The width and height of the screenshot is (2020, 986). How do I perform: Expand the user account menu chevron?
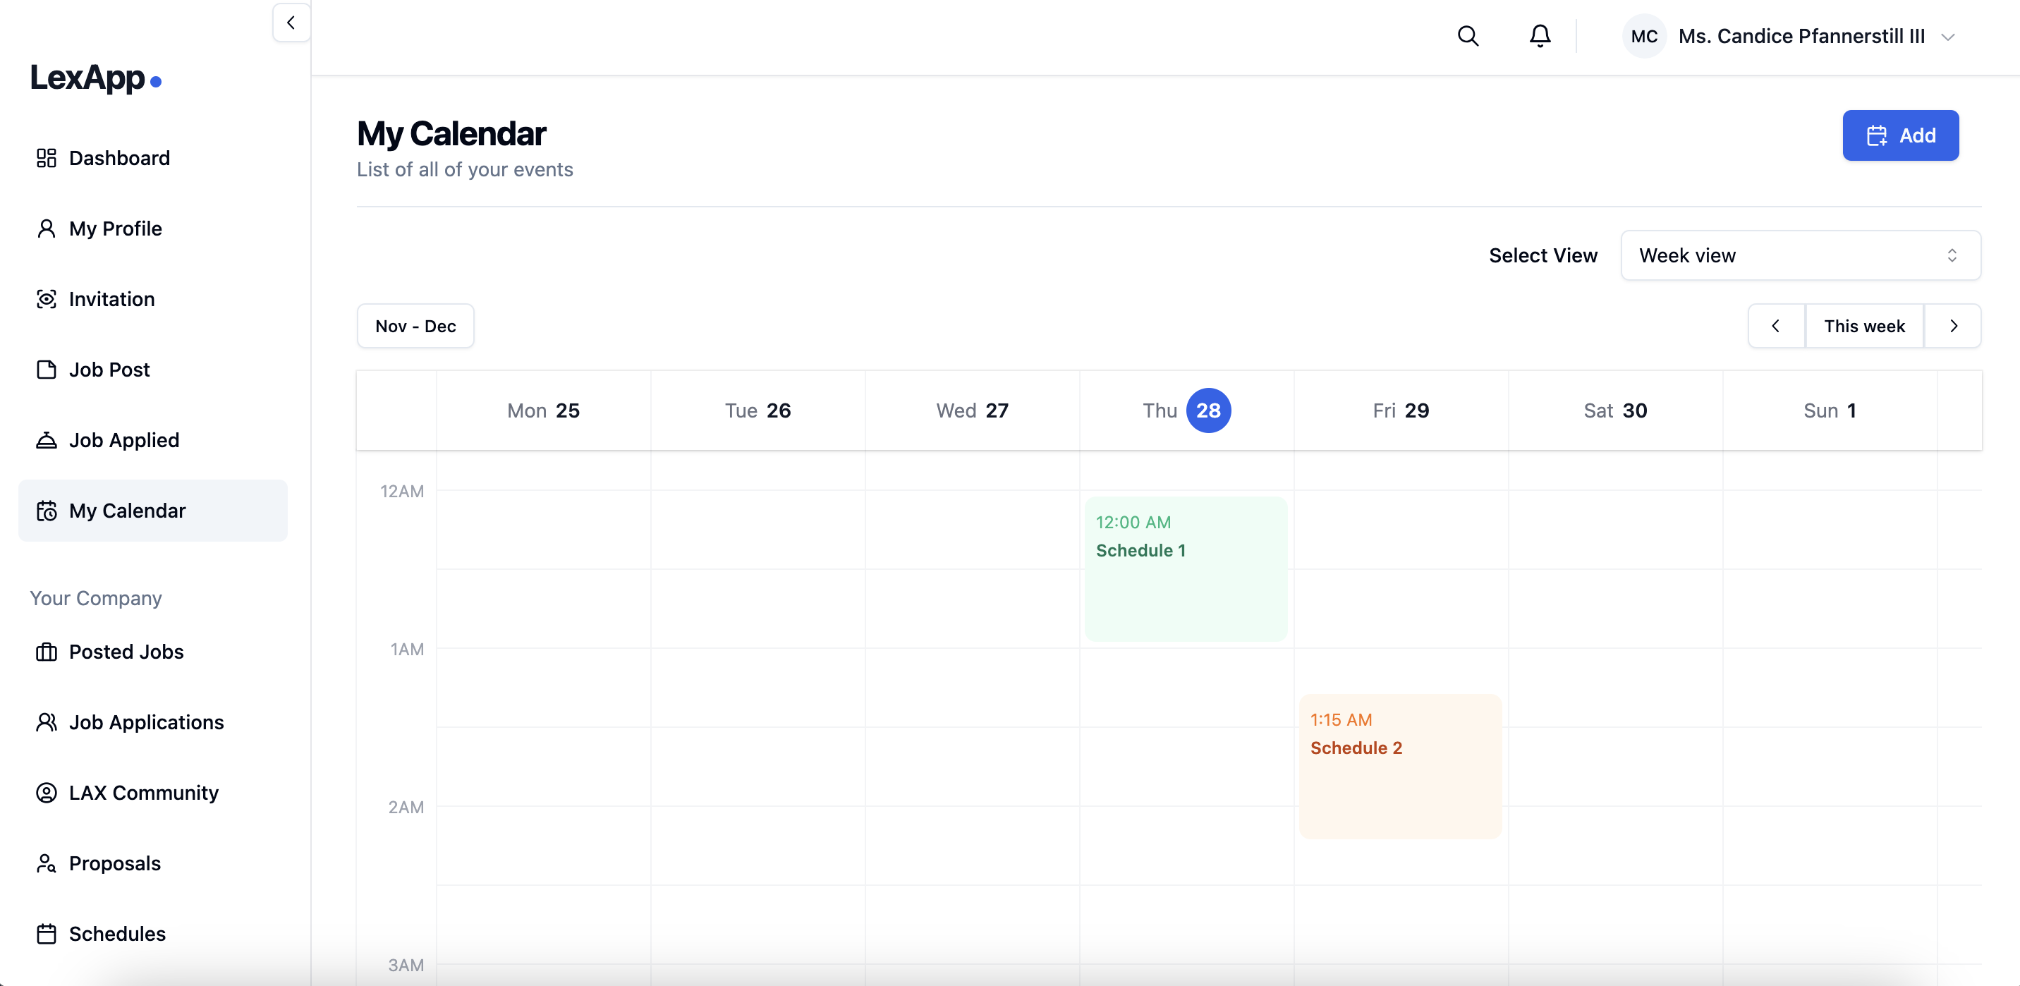tap(1948, 37)
